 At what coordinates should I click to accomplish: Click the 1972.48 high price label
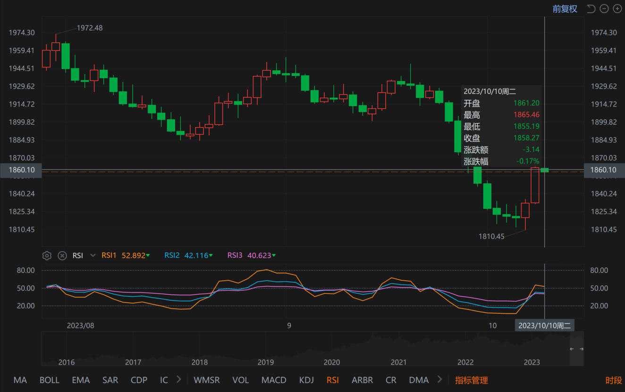pos(90,28)
